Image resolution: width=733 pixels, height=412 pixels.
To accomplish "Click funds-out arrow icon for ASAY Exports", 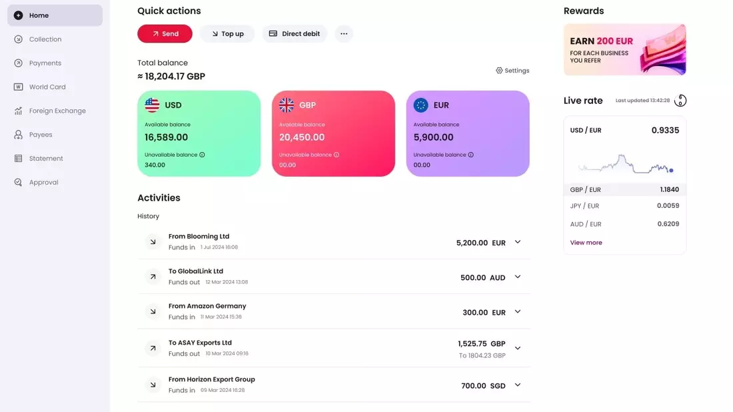I will click(x=153, y=349).
